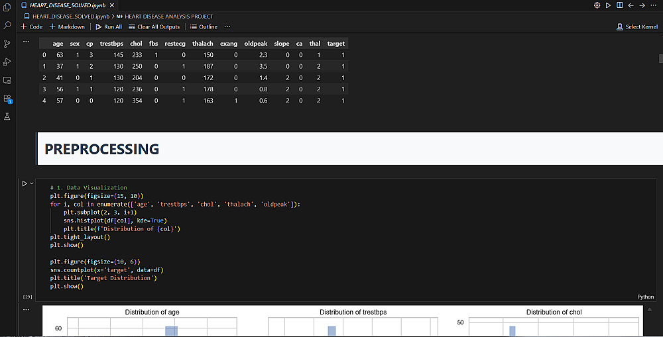Run the Data Visualization code cell
663x337 pixels.
click(x=25, y=183)
